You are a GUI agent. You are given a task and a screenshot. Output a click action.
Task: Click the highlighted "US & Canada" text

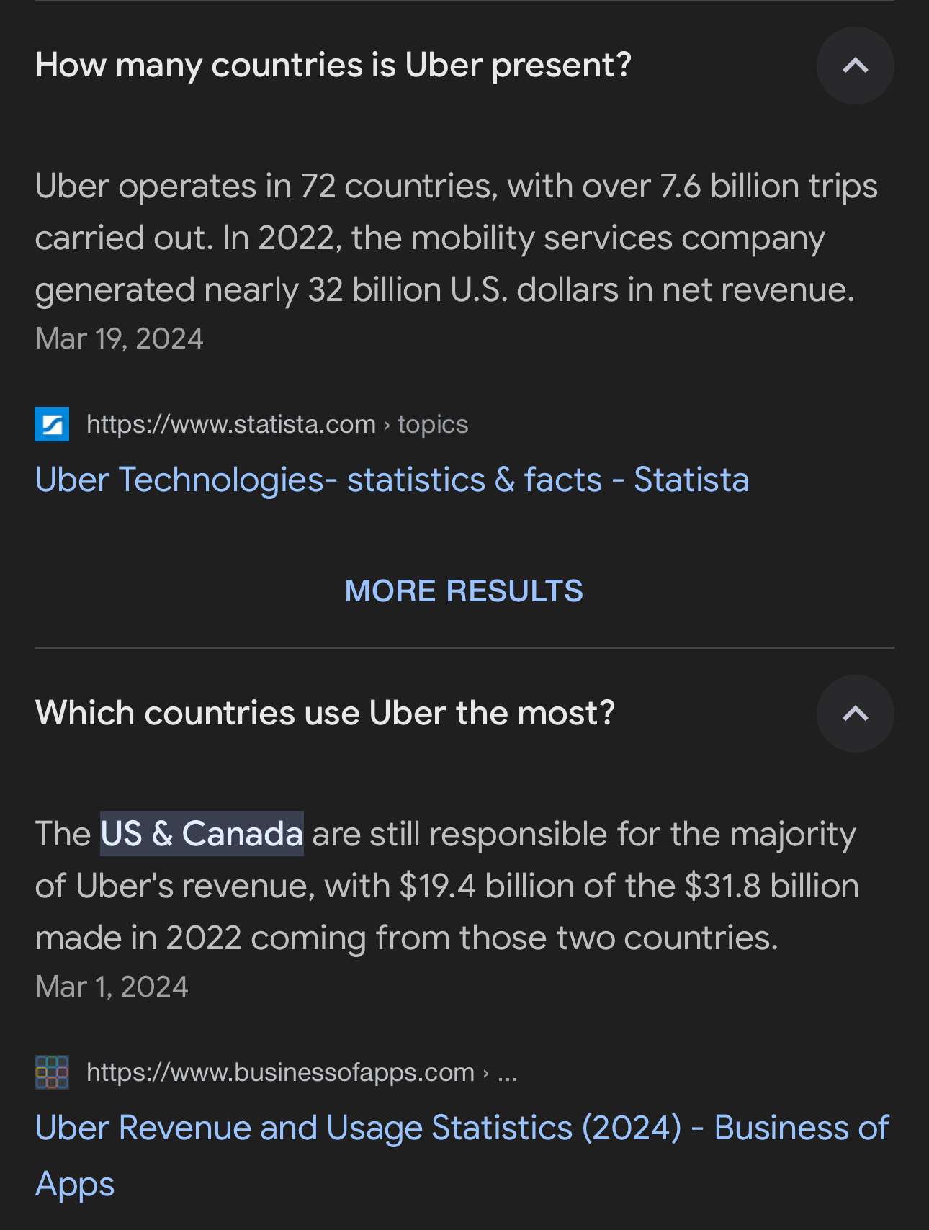click(202, 834)
